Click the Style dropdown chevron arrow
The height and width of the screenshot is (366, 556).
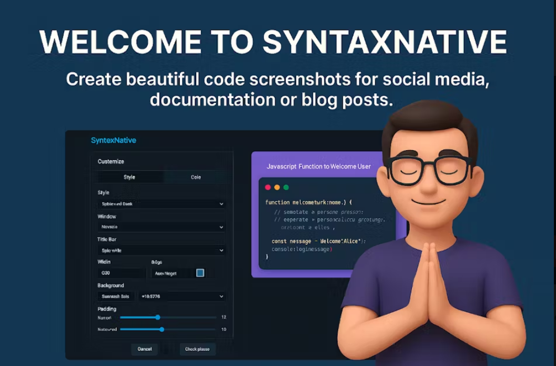pyautogui.click(x=221, y=204)
